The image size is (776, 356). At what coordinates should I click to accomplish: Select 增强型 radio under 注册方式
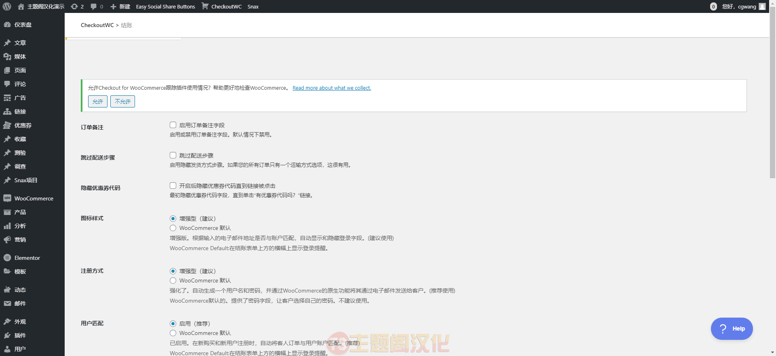pyautogui.click(x=173, y=271)
